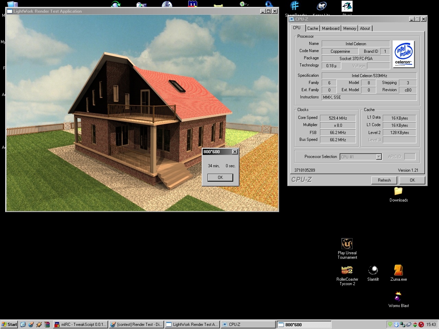Switch to the Mainboard tab in CPU-Z

tap(331, 28)
